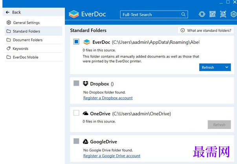Click the info icon beside standard folders help
This screenshot has height=164, width=237.
[x=183, y=31]
